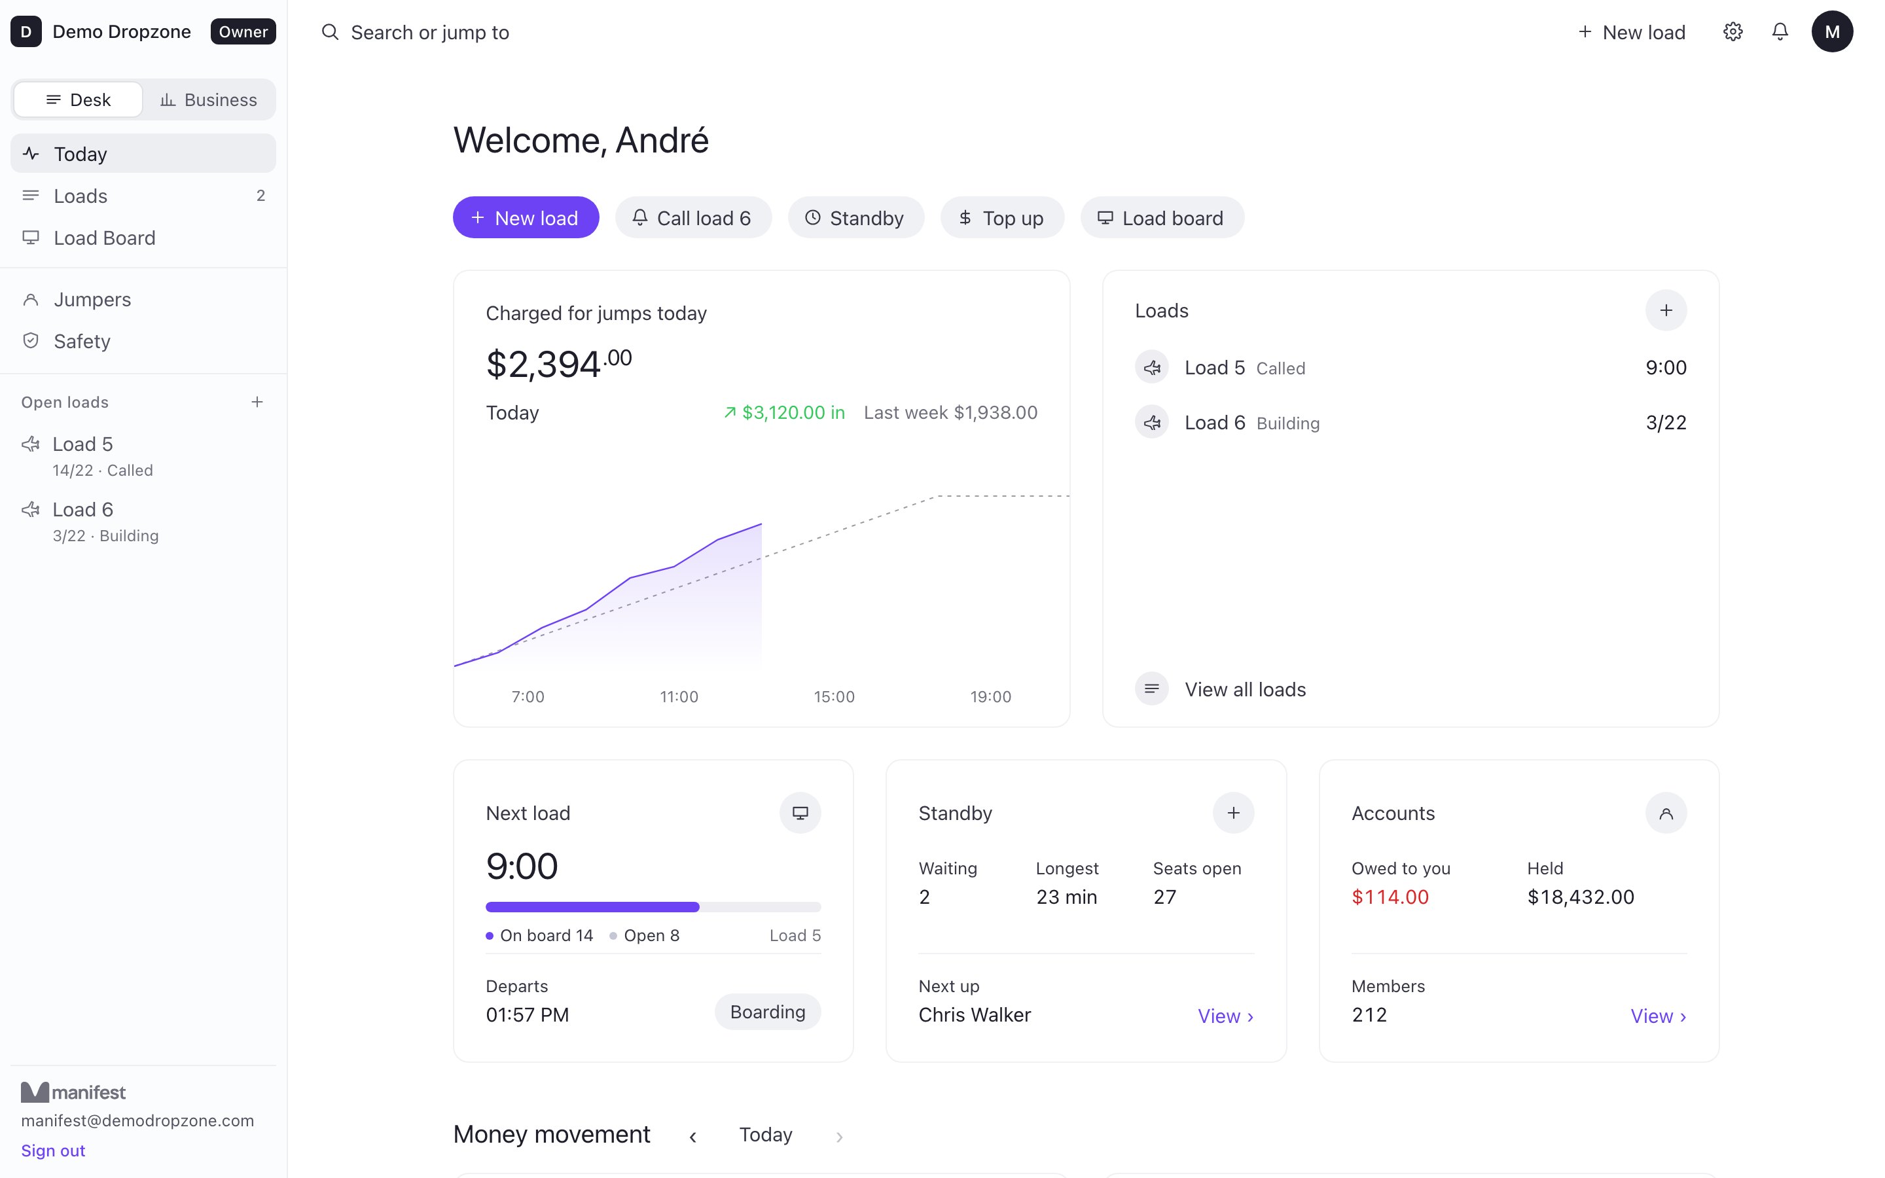Screen dimensions: 1885x1178
Task: Go to previous day in Money movement
Action: pos(692,1136)
